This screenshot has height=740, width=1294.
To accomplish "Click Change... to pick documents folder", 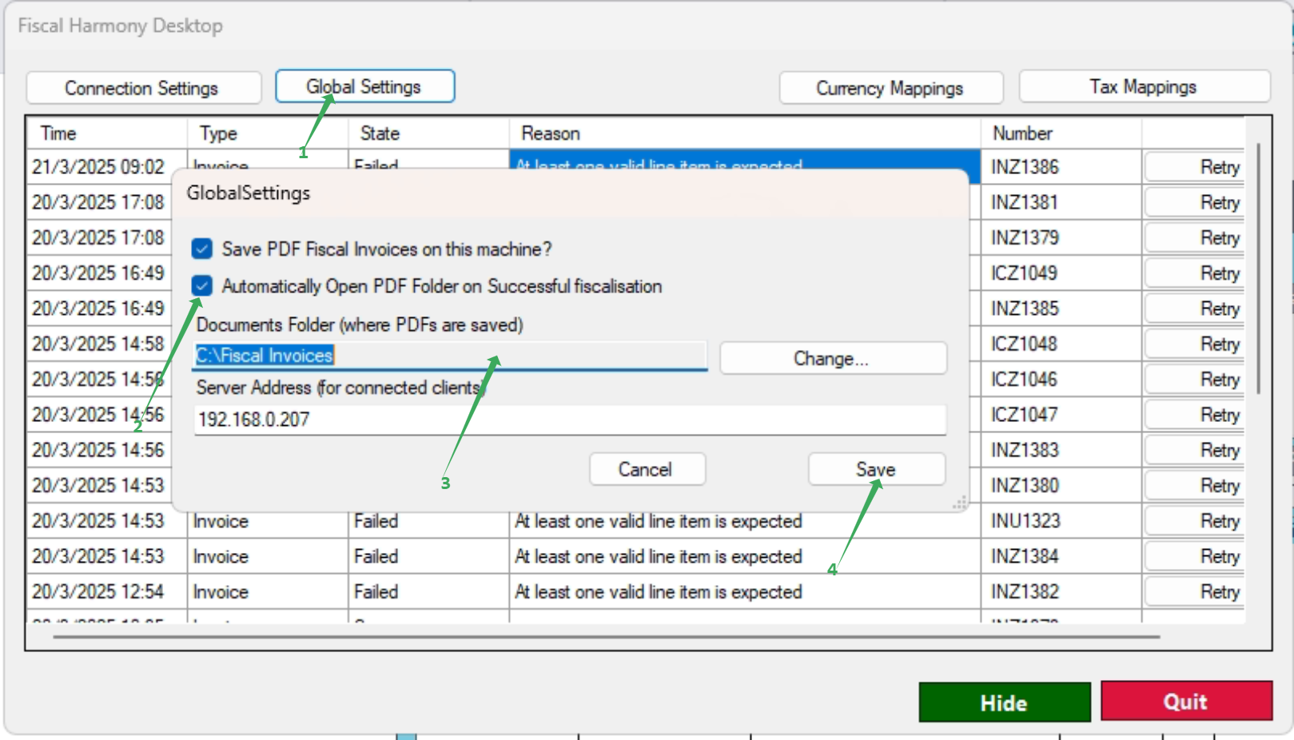I will [833, 359].
